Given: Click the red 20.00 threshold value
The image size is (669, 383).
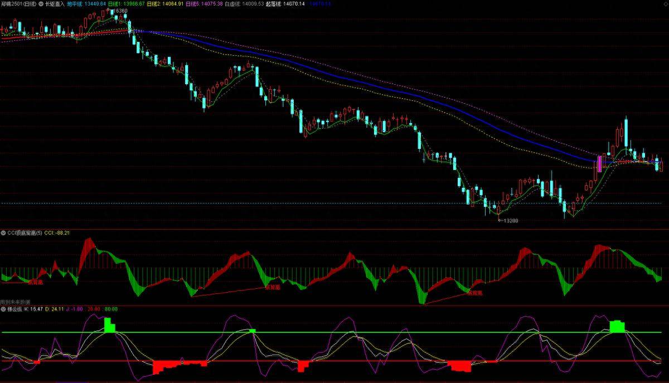Looking at the screenshot, I should 94,308.
